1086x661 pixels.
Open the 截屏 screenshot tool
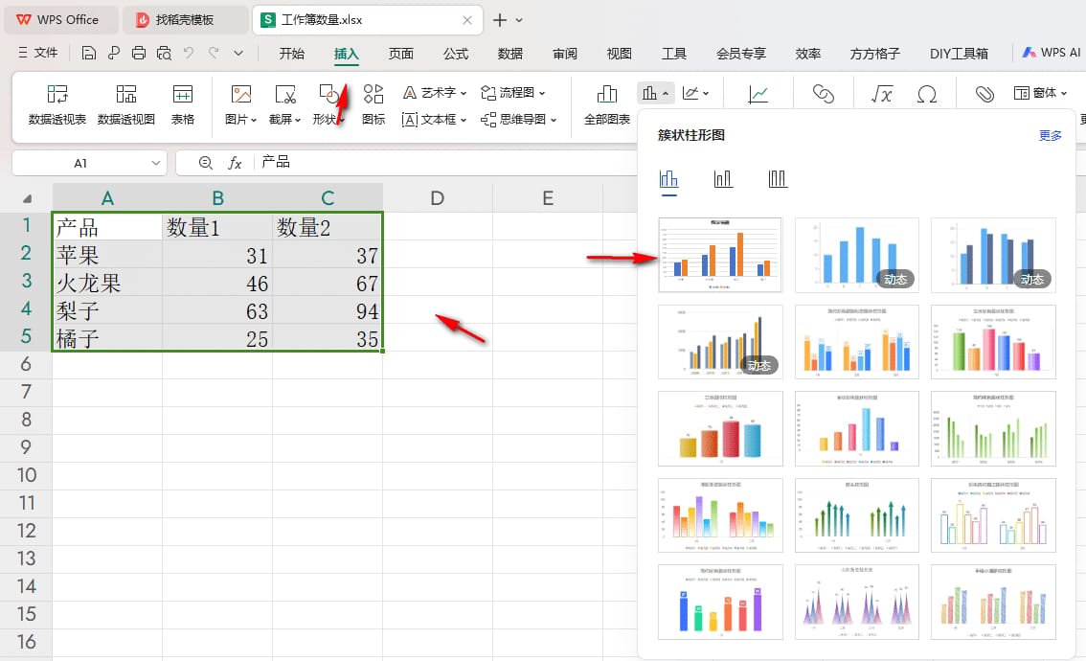(284, 103)
